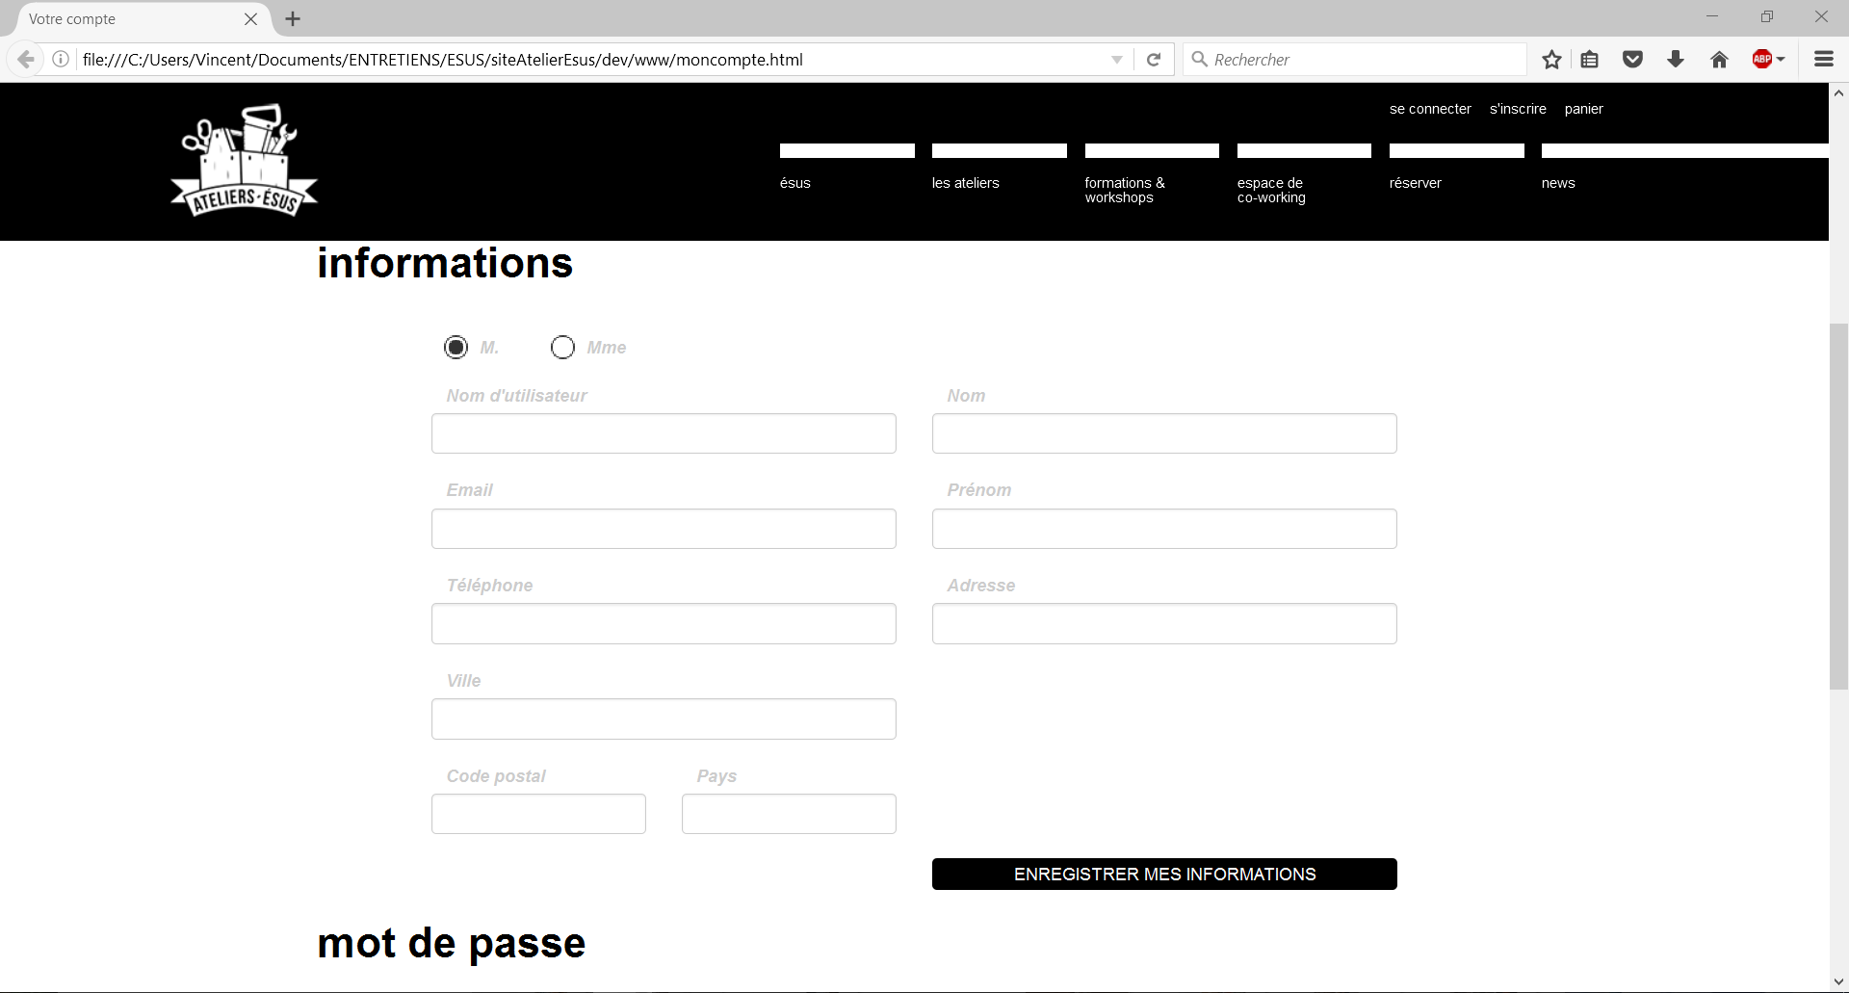Select the M. radio button
This screenshot has height=993, width=1849.
(x=456, y=347)
